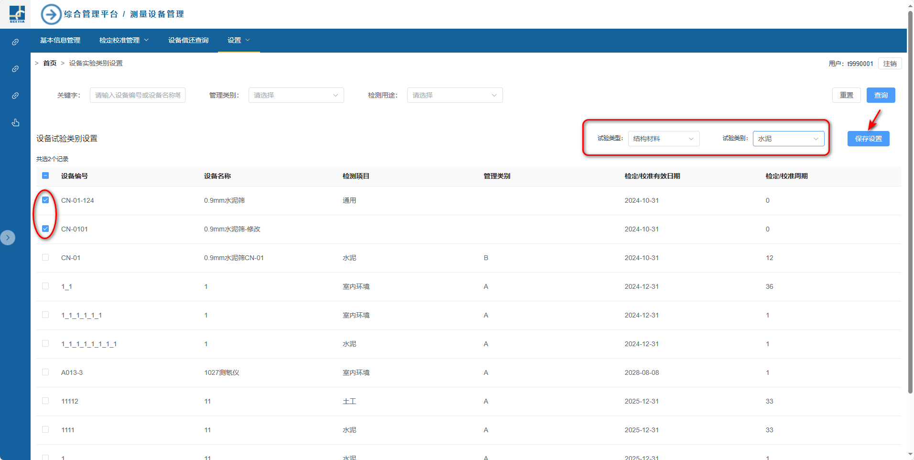Screen dimensions: 914x460
Task: Expand the sidebar with round arrow button
Action: coord(8,238)
